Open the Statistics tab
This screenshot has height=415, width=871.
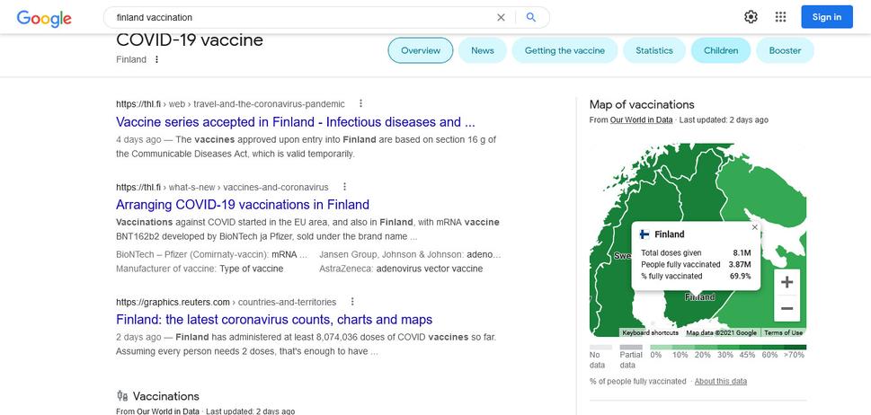click(653, 50)
